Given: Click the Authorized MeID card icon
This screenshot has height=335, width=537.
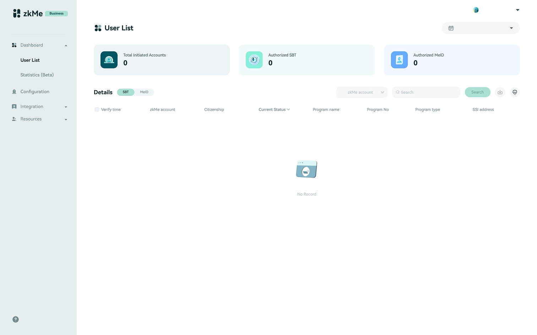Looking at the screenshot, I should click(x=399, y=60).
